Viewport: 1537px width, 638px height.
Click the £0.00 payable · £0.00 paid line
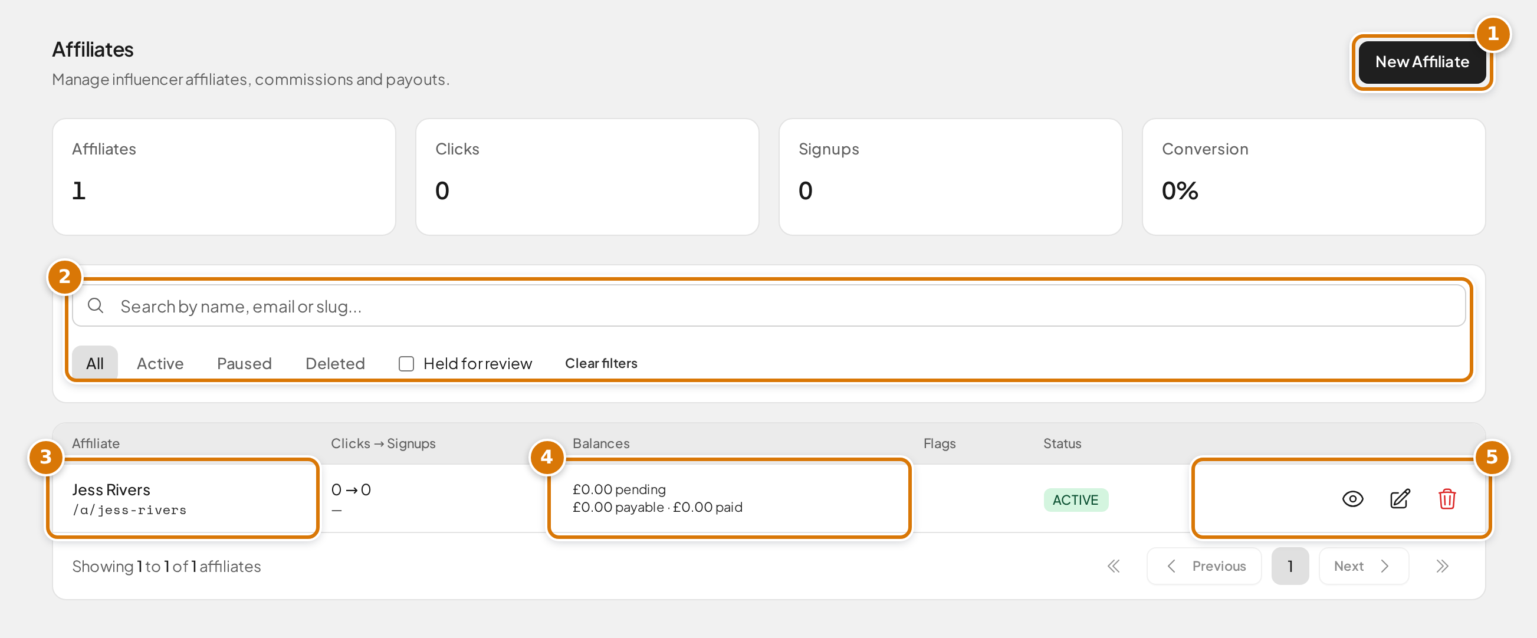657,508
